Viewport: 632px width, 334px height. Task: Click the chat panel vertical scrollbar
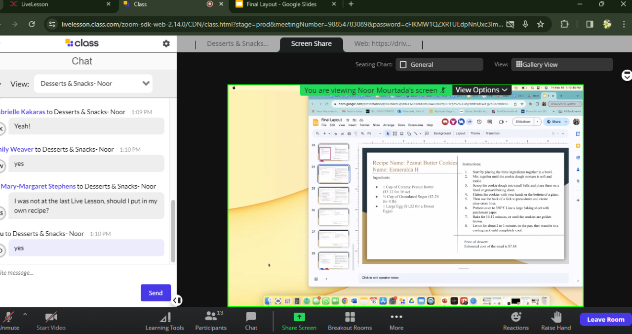(173, 231)
